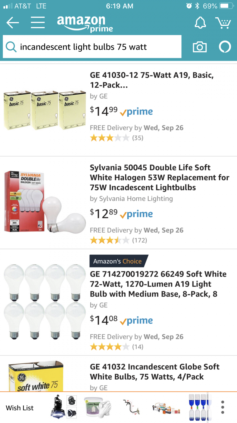Tap the camera search icon

tap(200, 47)
